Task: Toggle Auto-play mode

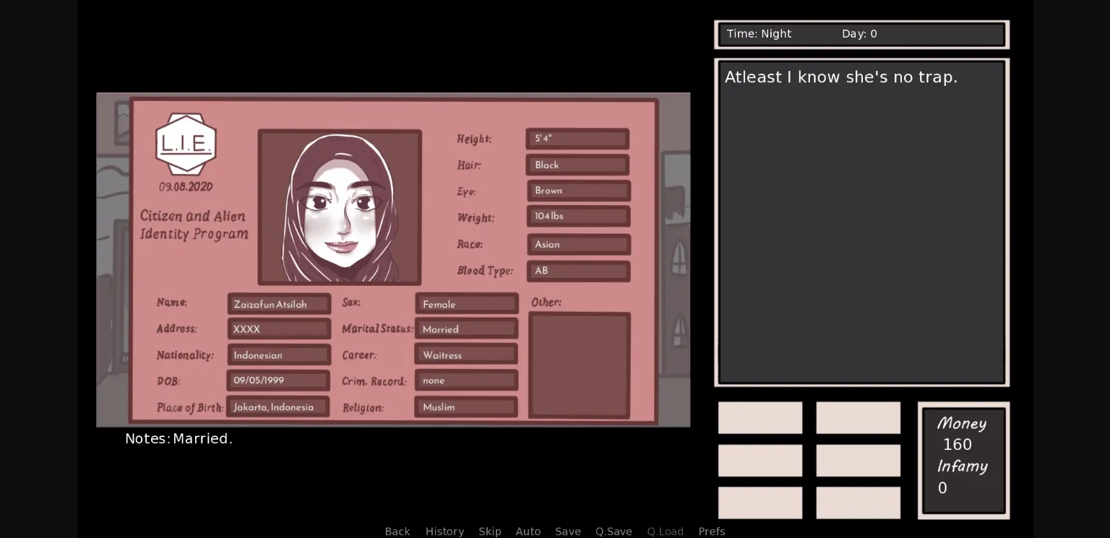Action: click(528, 532)
